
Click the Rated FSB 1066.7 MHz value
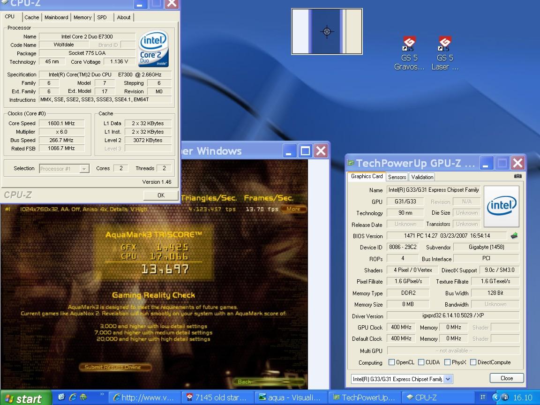(61, 149)
